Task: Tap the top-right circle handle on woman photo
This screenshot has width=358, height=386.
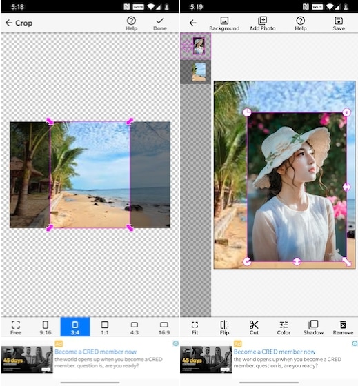Action: pyautogui.click(x=347, y=112)
